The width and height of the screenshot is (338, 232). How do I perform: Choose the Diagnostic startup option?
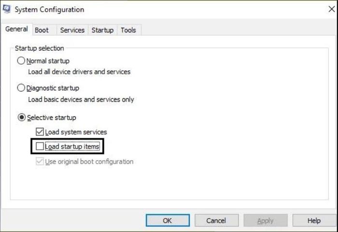coord(21,88)
